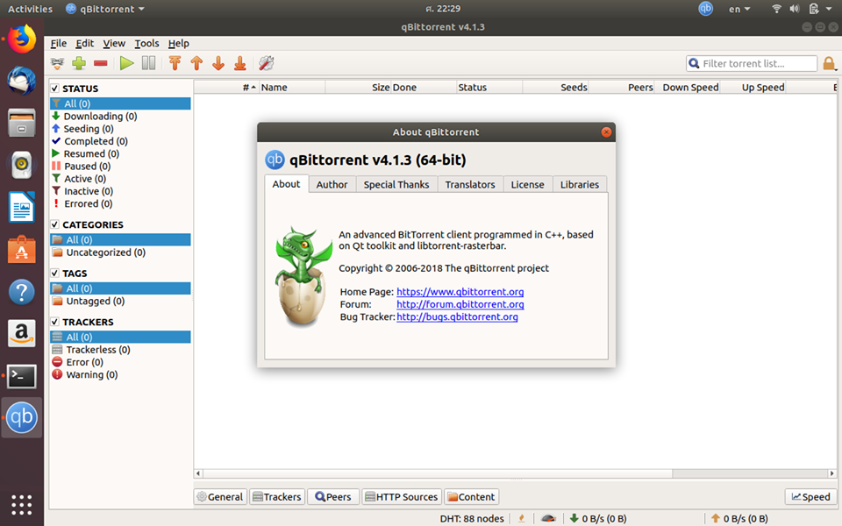Open the Help menu
Viewport: 842px width, 526px height.
pos(179,44)
